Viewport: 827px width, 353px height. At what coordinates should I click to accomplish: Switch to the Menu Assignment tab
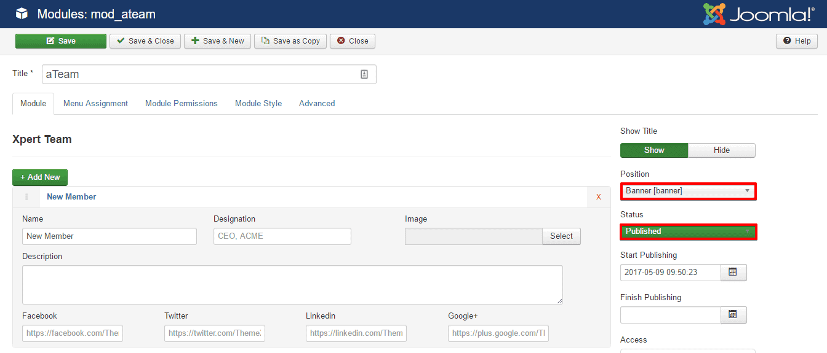point(95,104)
